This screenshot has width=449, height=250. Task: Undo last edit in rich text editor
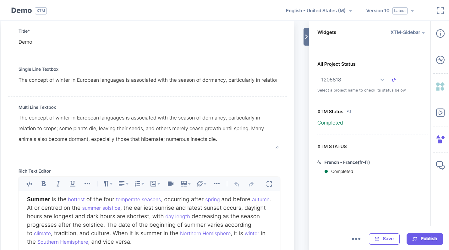click(237, 184)
